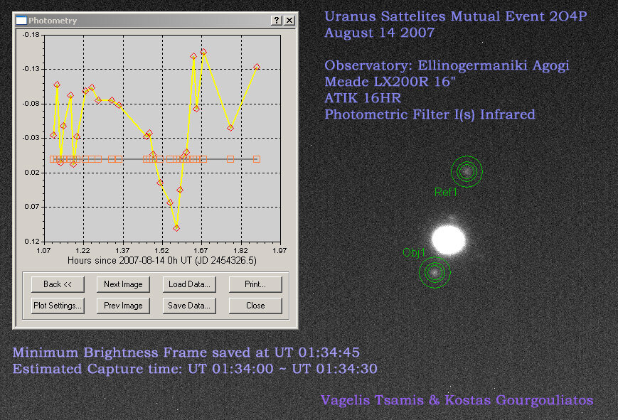Click the Photometry window title bar icon
Screen dimensions: 618x420
coord(21,21)
